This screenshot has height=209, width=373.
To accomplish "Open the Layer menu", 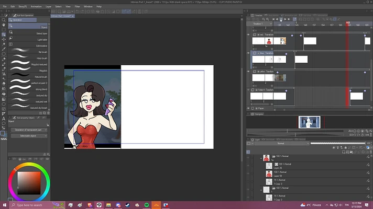I will [x=49, y=7].
